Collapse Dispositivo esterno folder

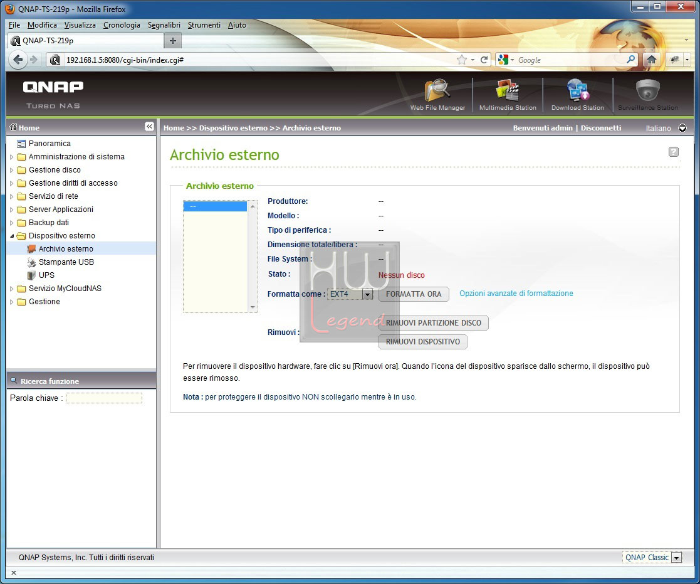click(12, 236)
